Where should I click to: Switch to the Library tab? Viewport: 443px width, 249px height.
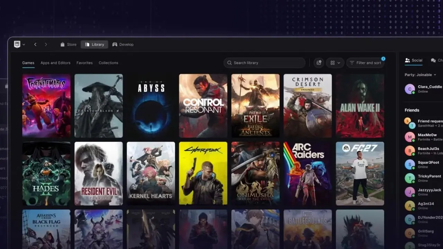coord(94,45)
